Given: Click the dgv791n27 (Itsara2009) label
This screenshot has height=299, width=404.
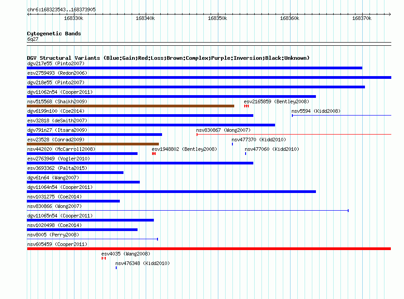Looking at the screenshot, I should (x=57, y=130).
